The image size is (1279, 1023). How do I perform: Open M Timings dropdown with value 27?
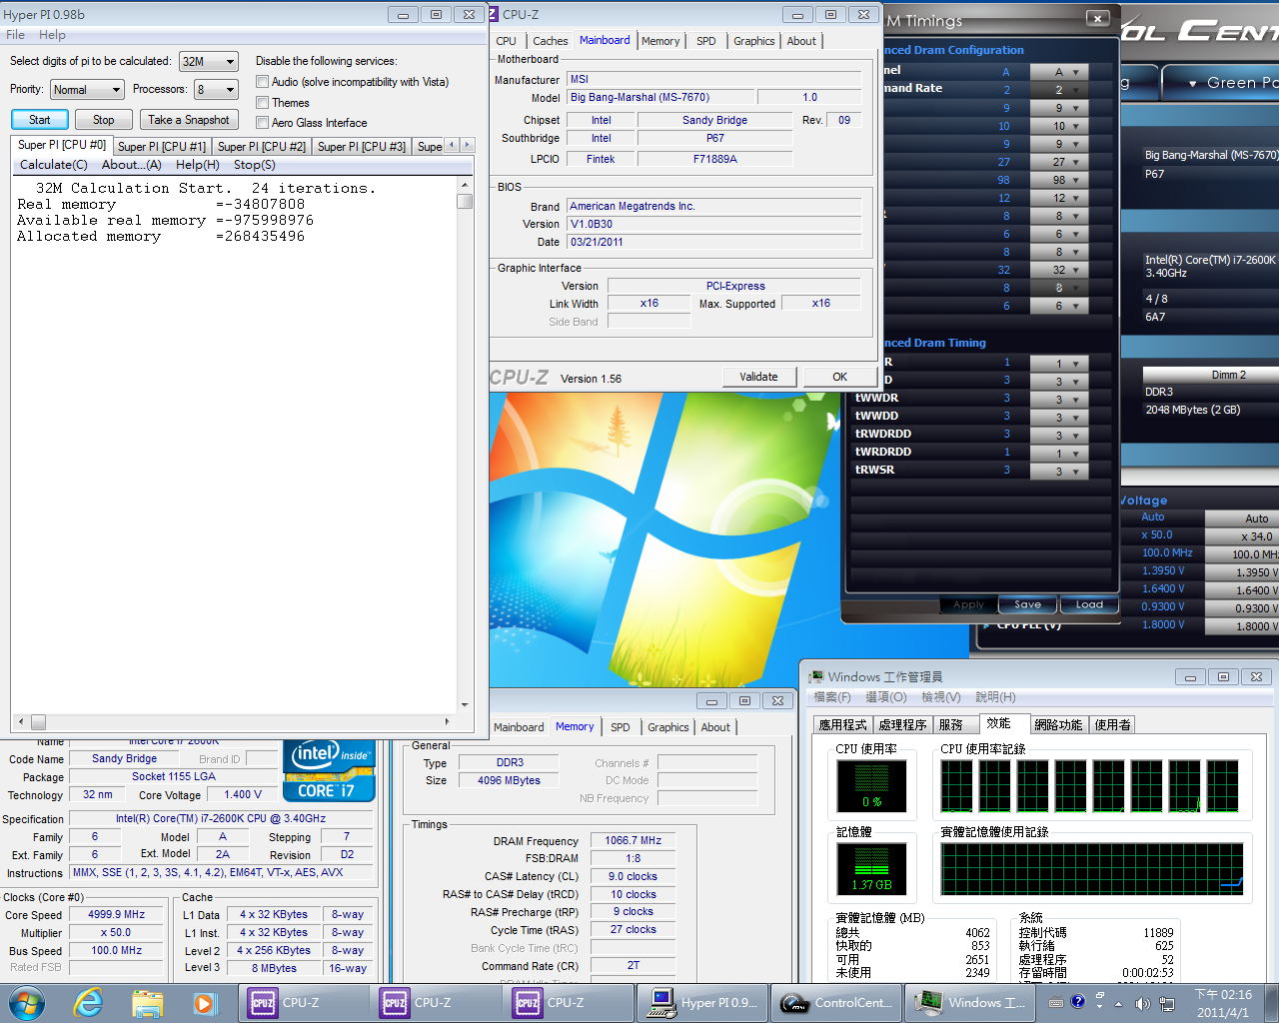pos(1058,162)
